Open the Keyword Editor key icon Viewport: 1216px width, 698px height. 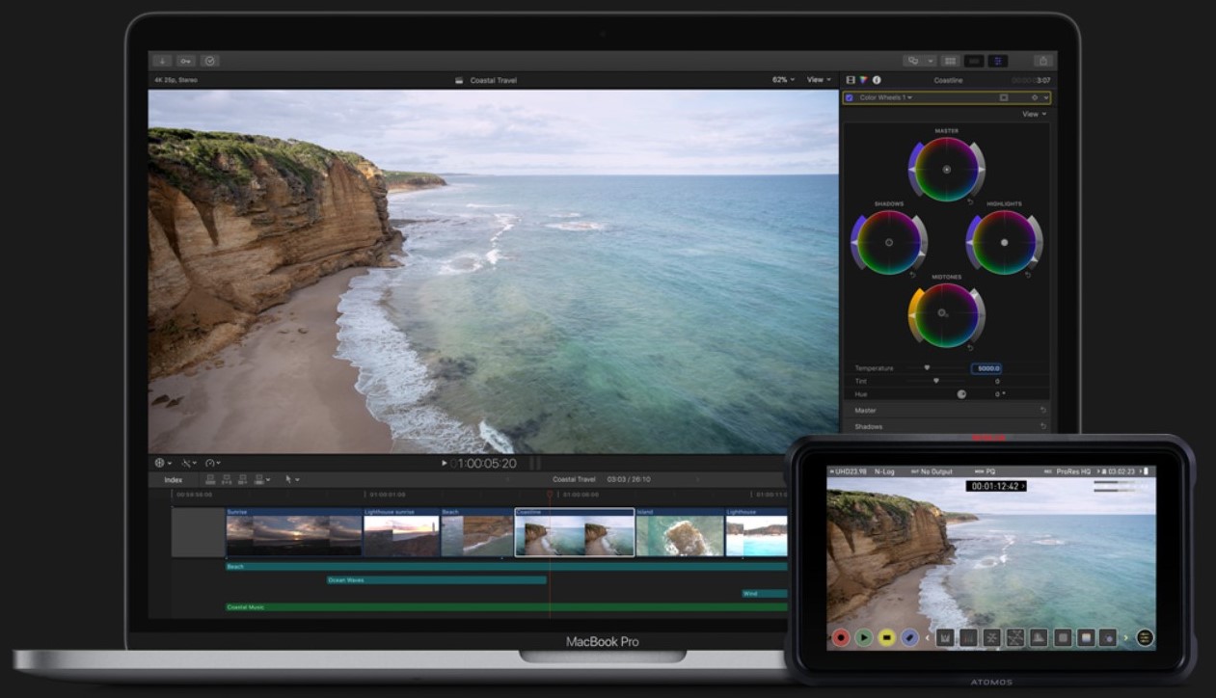pyautogui.click(x=185, y=61)
